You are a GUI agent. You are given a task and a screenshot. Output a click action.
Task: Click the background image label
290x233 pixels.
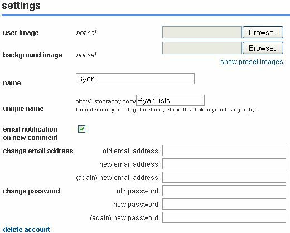pos(32,55)
